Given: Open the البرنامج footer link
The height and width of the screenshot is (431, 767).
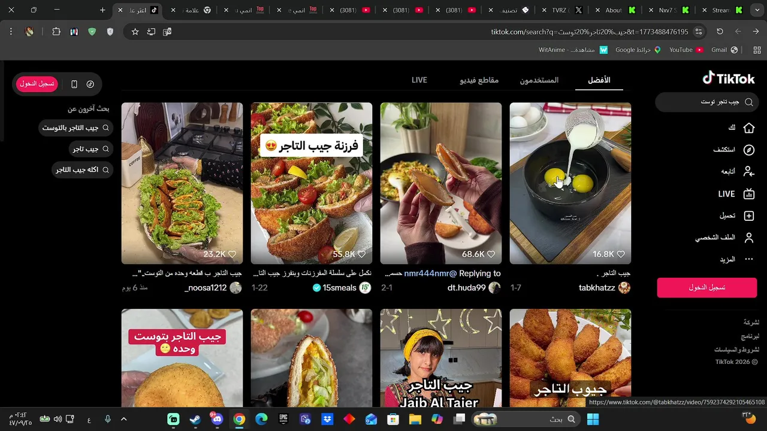Looking at the screenshot, I should 750,336.
